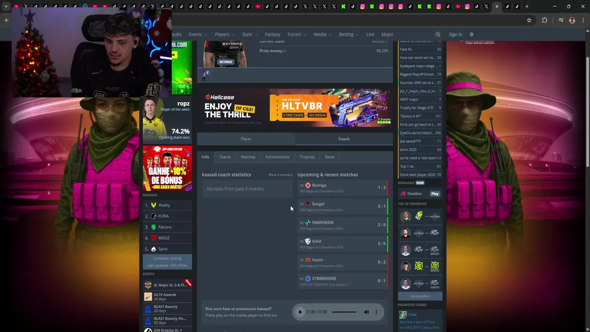The image size is (590, 332).
Task: Expand the Betting dropdown menu
Action: (x=348, y=35)
